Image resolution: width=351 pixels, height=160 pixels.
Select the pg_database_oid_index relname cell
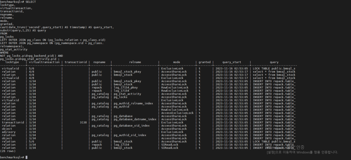[132, 125]
